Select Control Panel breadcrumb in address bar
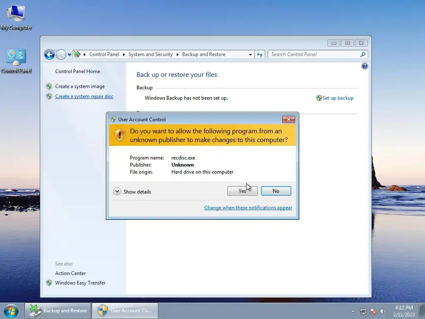 click(x=104, y=54)
